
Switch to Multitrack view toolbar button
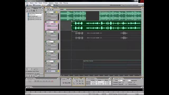coord(37,5)
